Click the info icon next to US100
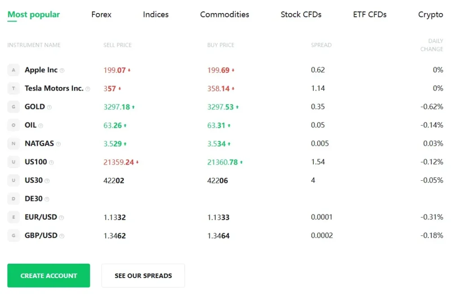Viewport: 460px width, 296px height. [x=51, y=162]
